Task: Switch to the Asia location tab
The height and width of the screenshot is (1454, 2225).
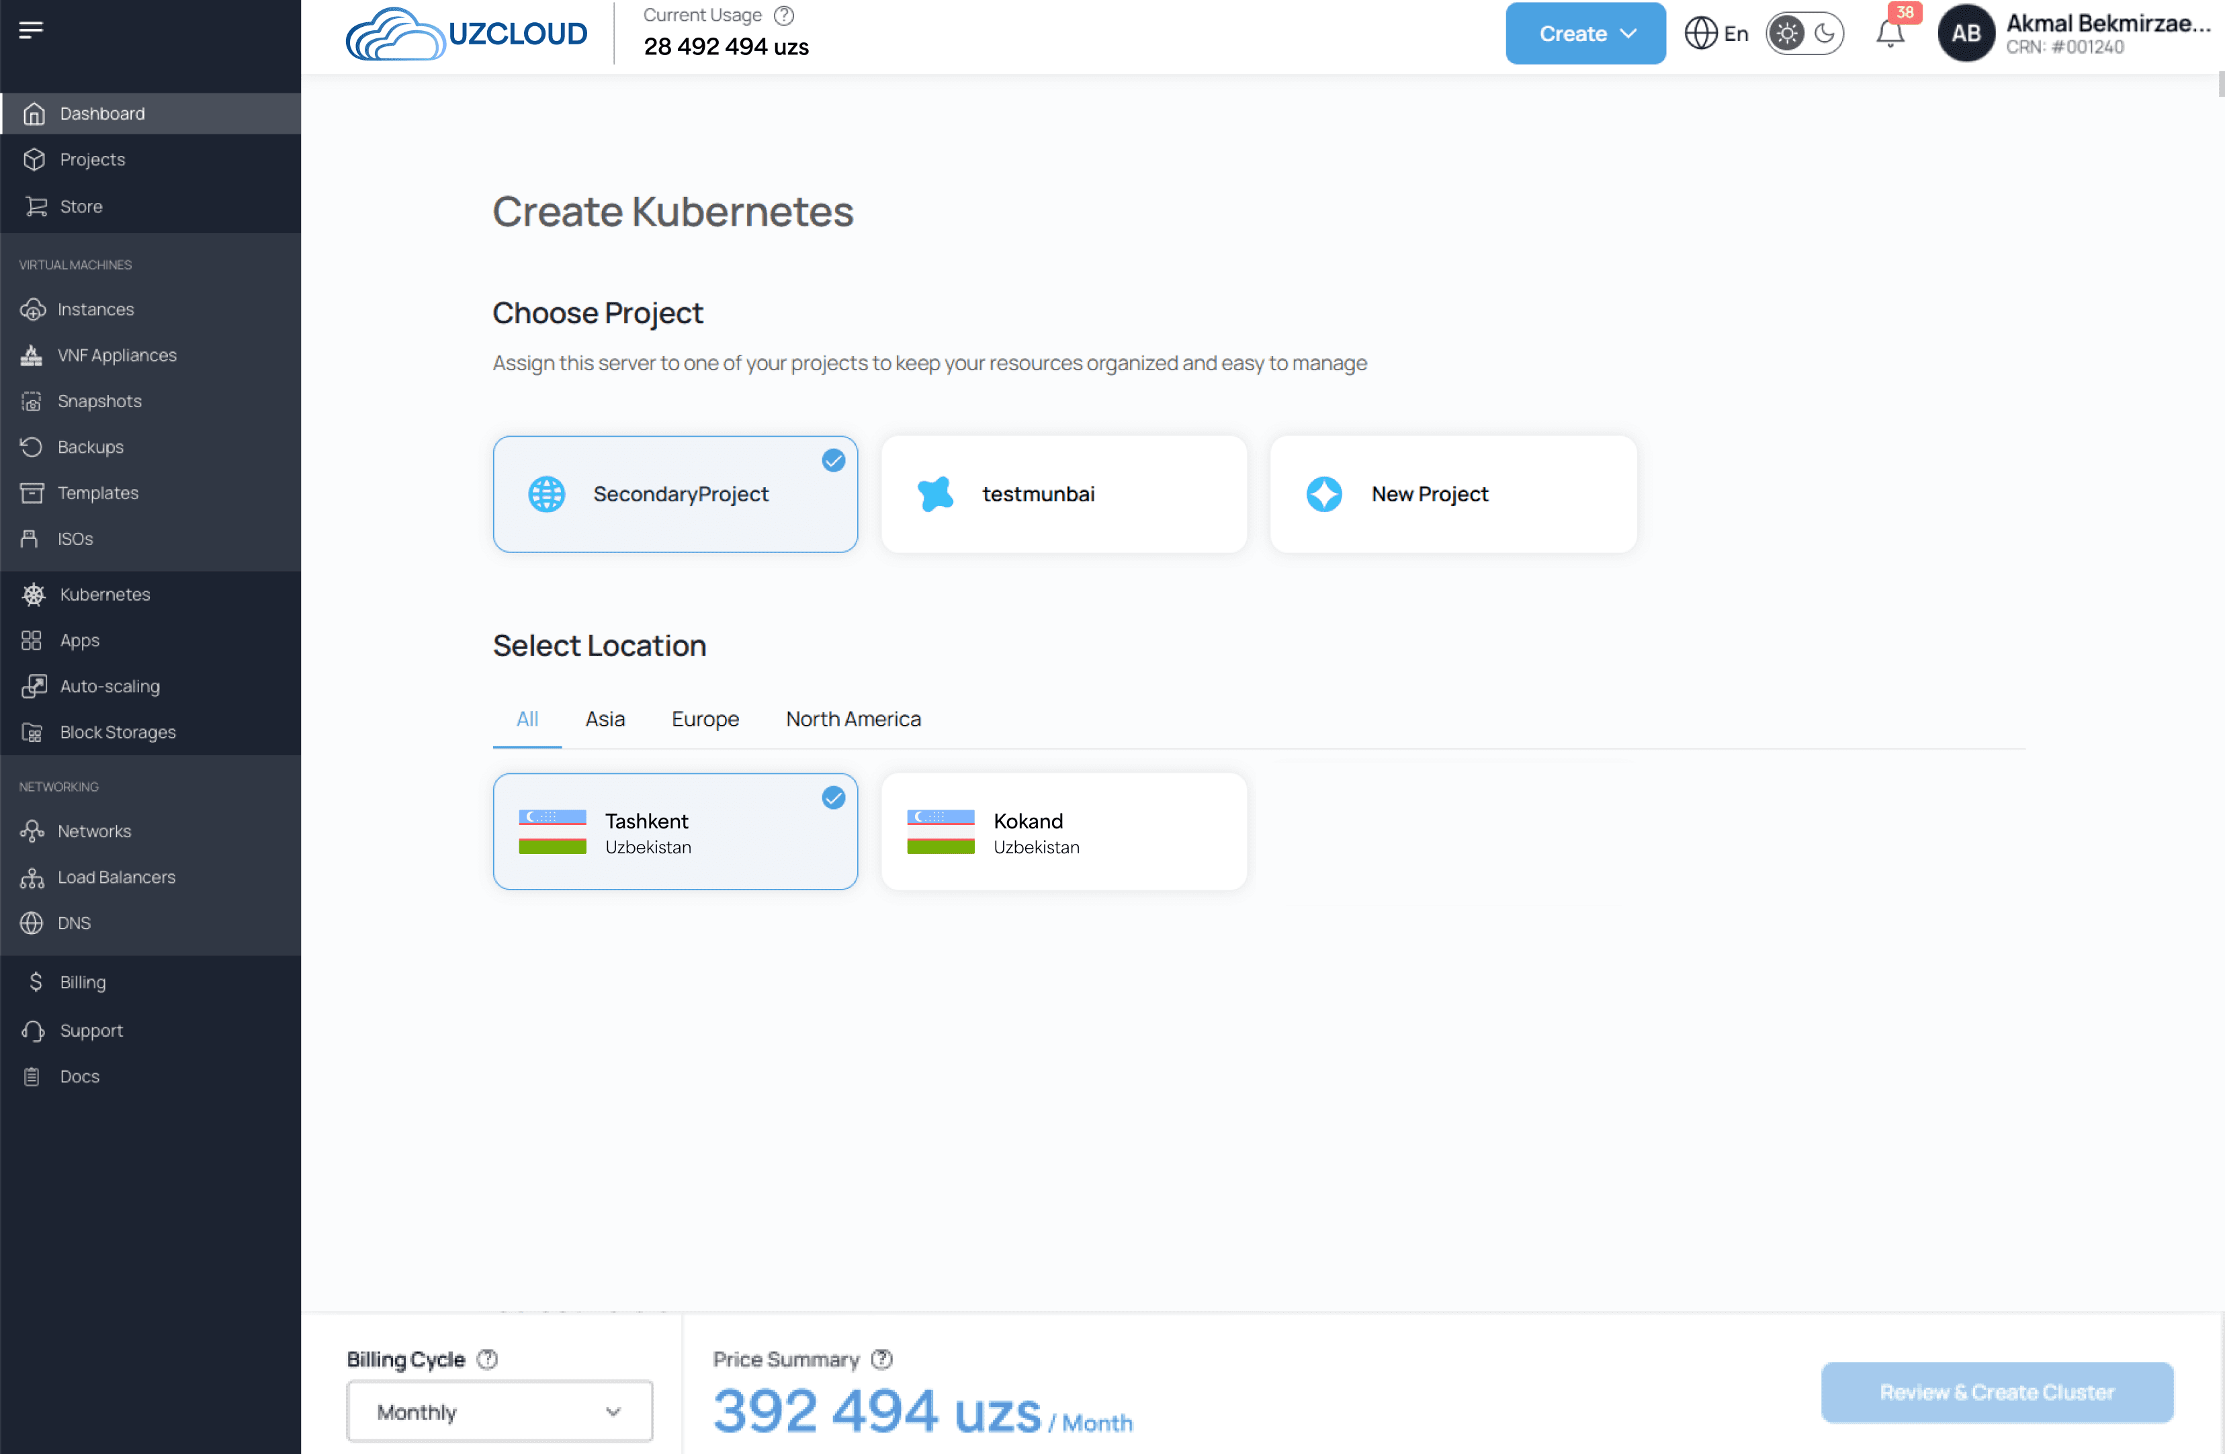Action: tap(605, 718)
